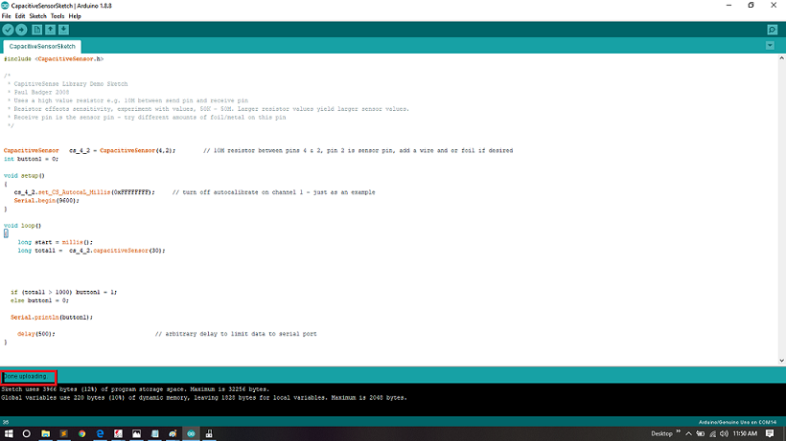786x441 pixels.
Task: Open the Tools menu
Action: coord(58,16)
